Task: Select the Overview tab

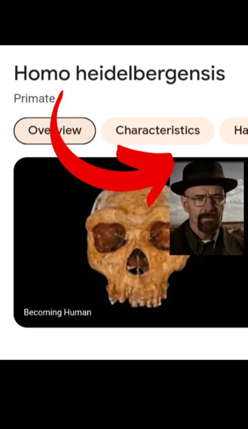Action: coord(54,130)
